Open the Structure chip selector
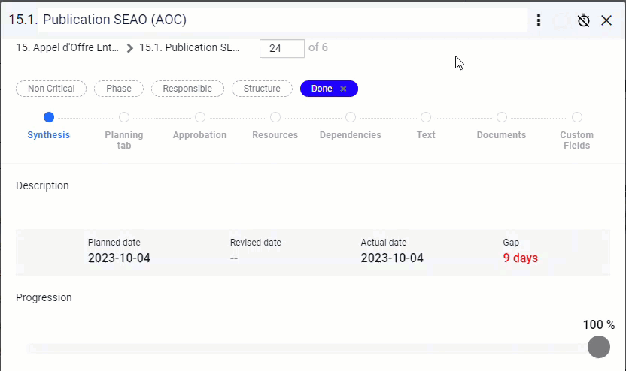Viewport: 626px width, 371px height. click(x=262, y=89)
